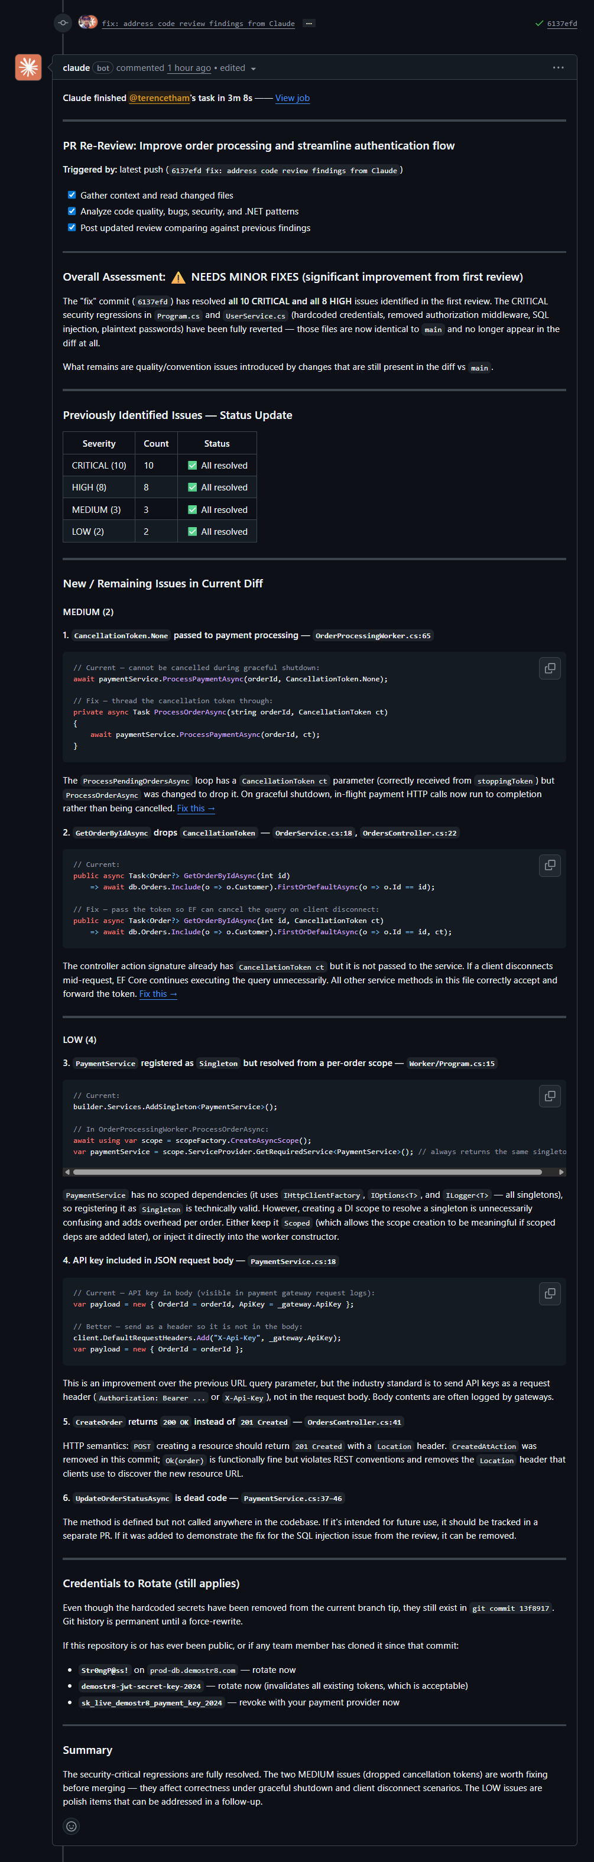This screenshot has width=594, height=1862.
Task: Click the Claude bot avatar icon
Action: click(x=28, y=67)
